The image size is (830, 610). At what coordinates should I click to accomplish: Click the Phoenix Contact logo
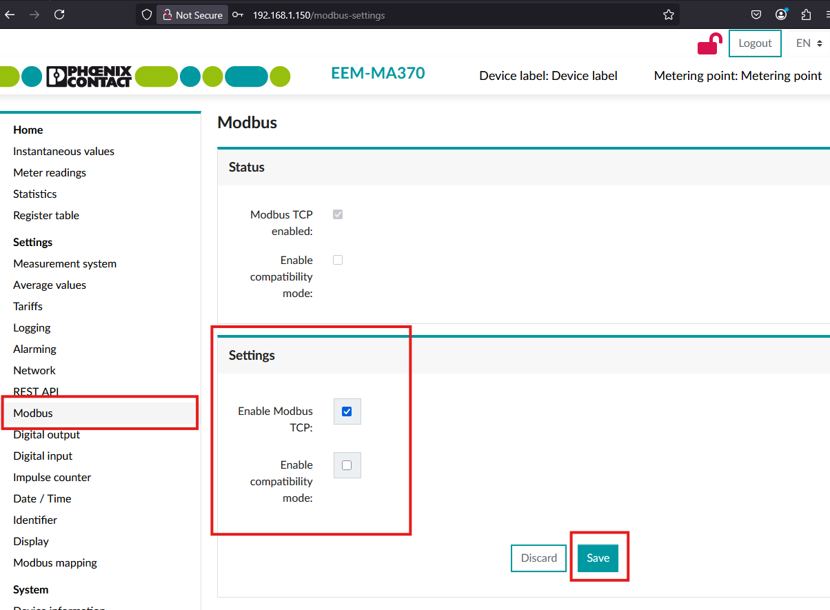90,77
